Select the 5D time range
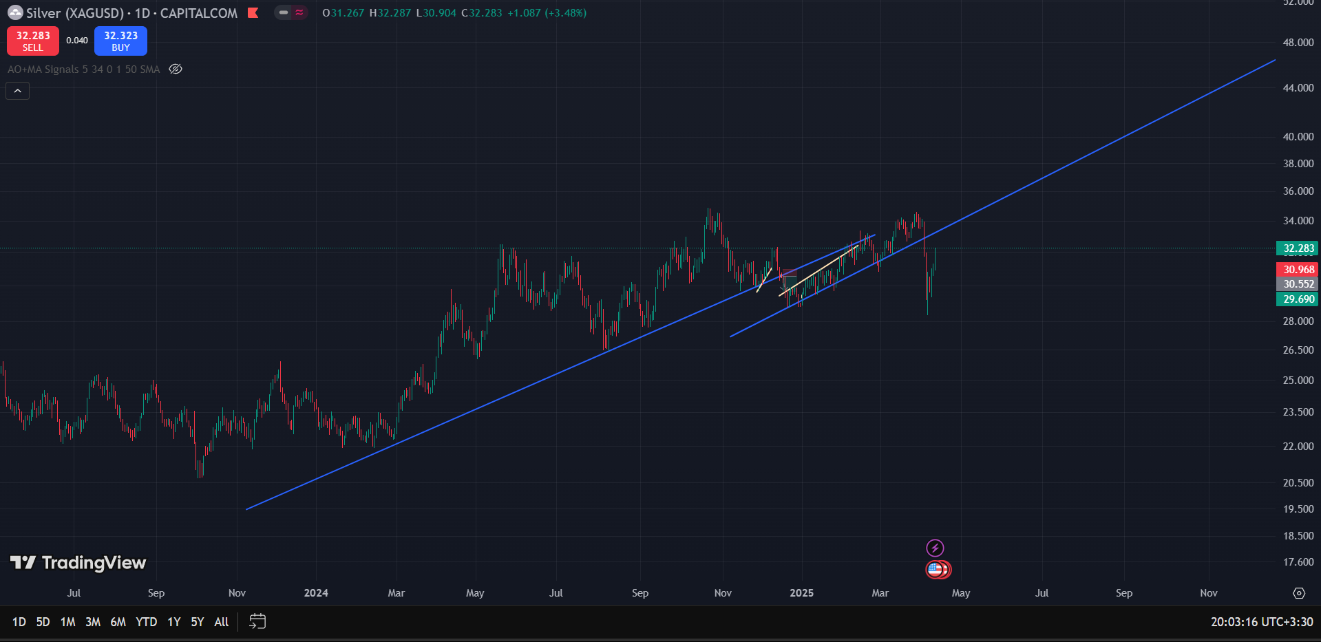The height and width of the screenshot is (642, 1321). pos(43,622)
